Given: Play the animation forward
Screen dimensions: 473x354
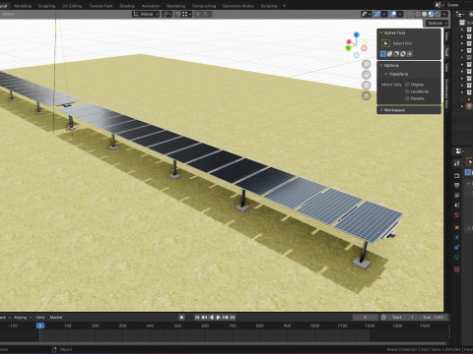Looking at the screenshot, I should pos(218,318).
